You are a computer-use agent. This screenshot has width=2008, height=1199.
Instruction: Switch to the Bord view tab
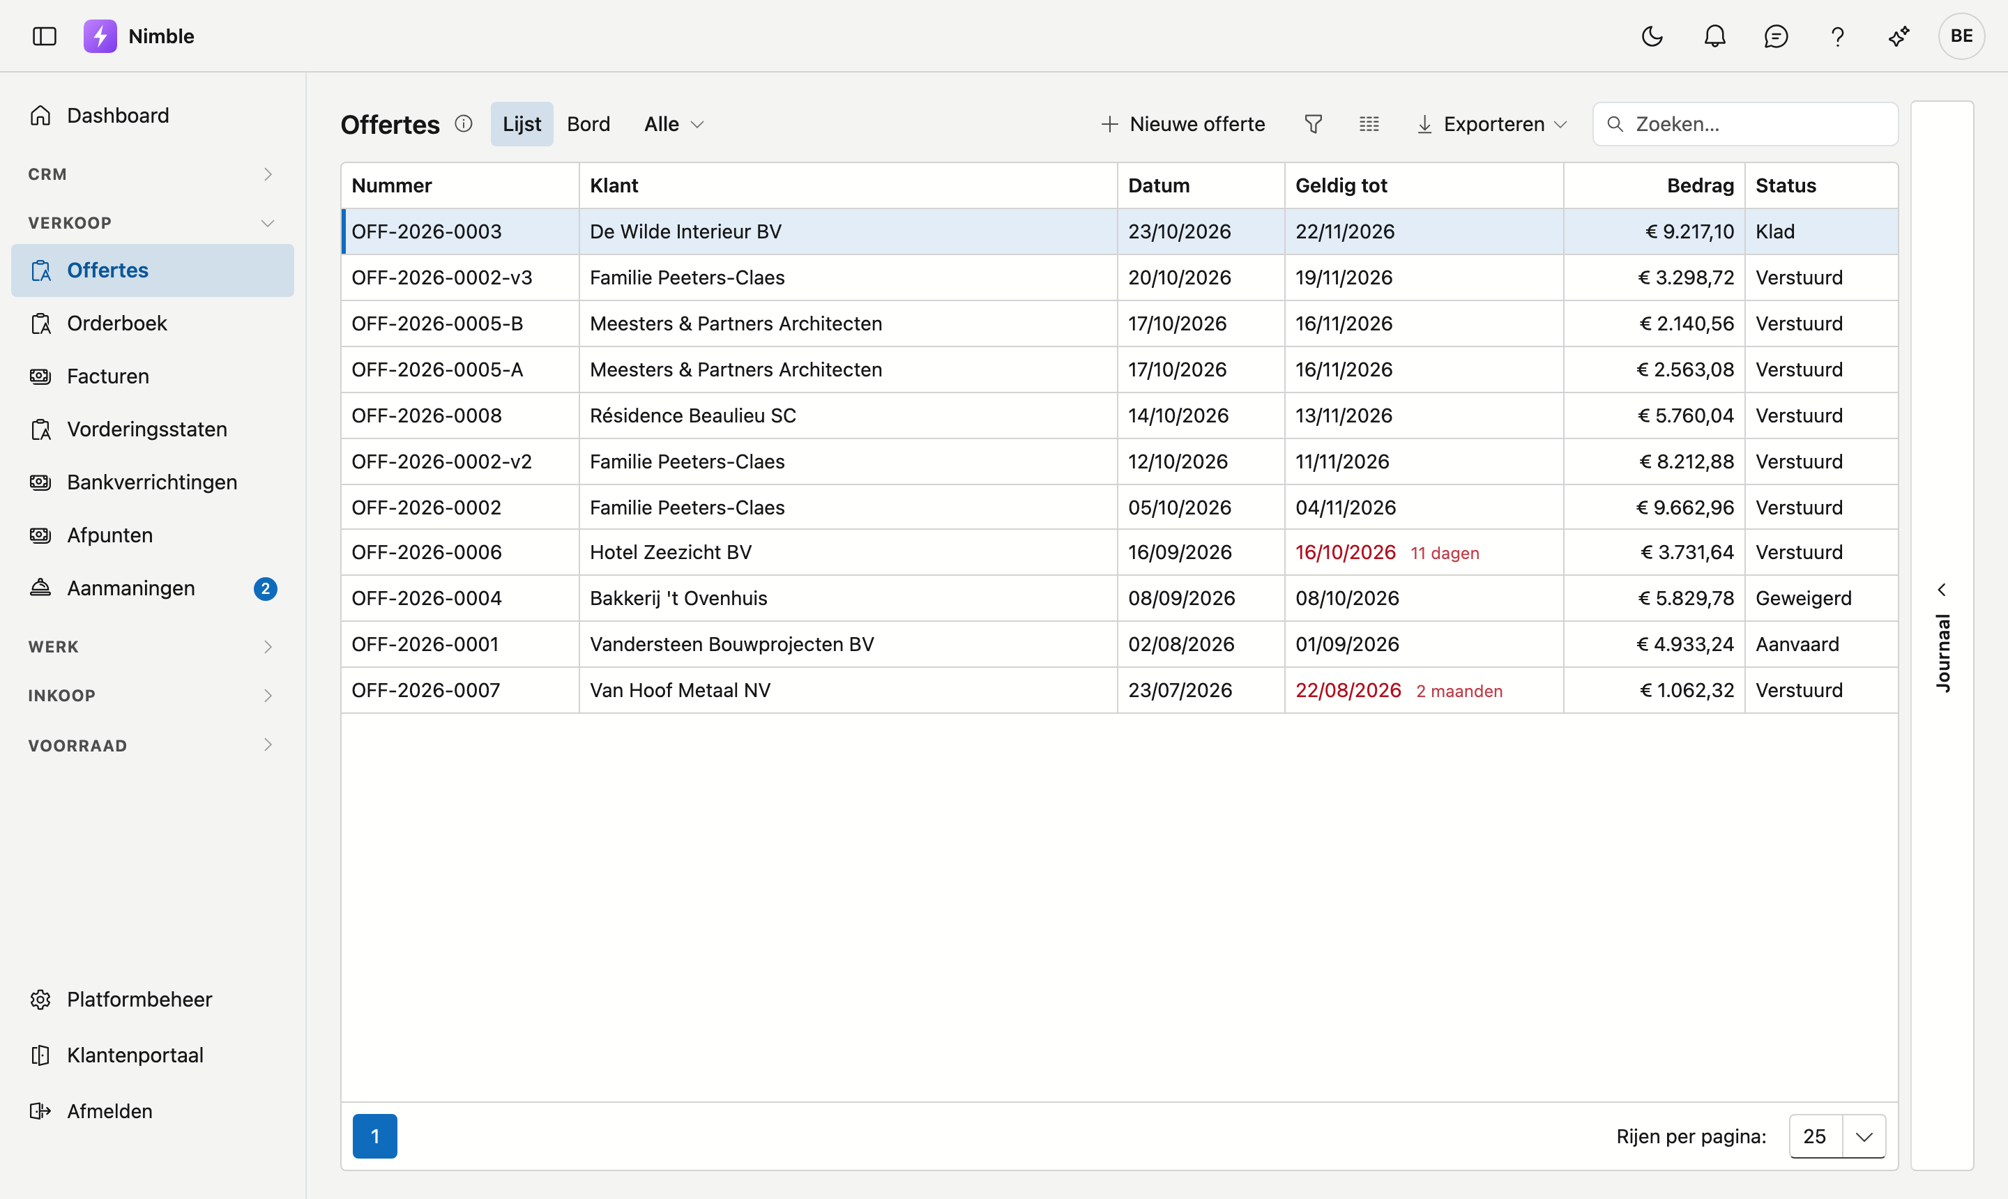(588, 123)
